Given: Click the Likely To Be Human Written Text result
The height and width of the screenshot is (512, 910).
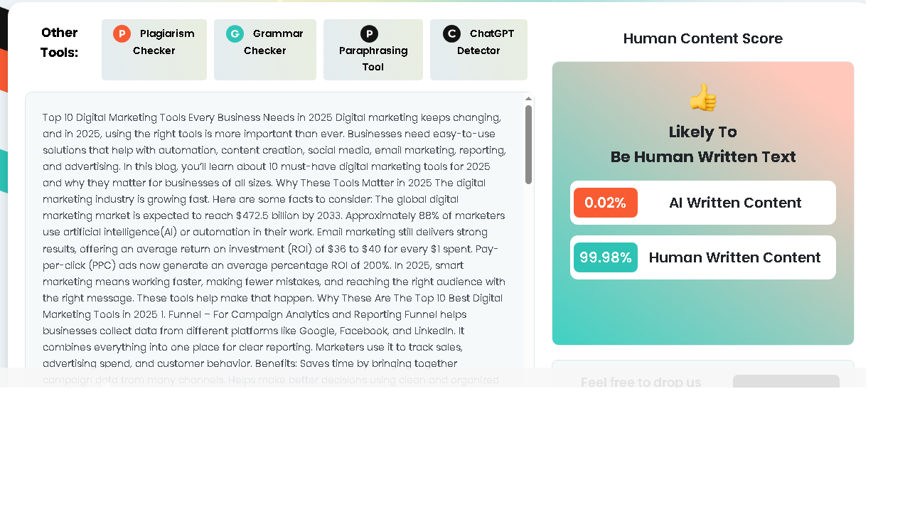Looking at the screenshot, I should (x=703, y=144).
